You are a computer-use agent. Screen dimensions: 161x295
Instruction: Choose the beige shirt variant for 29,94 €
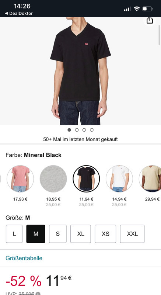pos(150,179)
